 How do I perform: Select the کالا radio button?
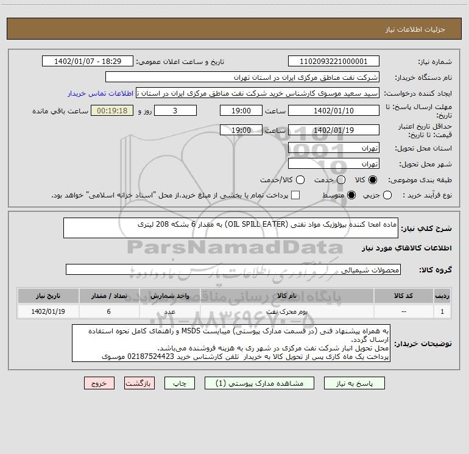point(373,180)
